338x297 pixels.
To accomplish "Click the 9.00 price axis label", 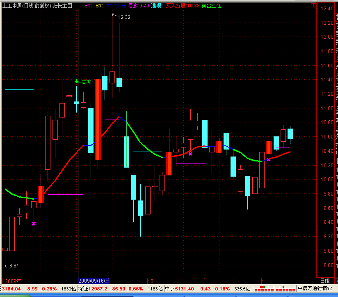I will 329,251.
